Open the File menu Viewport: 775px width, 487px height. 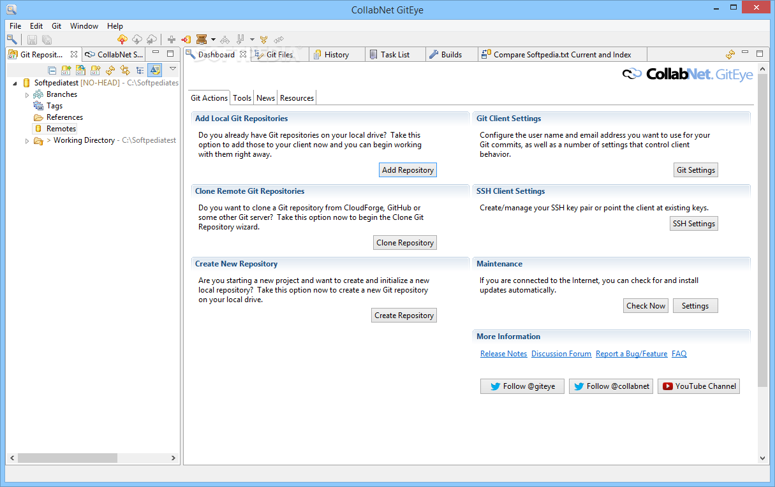[15, 26]
